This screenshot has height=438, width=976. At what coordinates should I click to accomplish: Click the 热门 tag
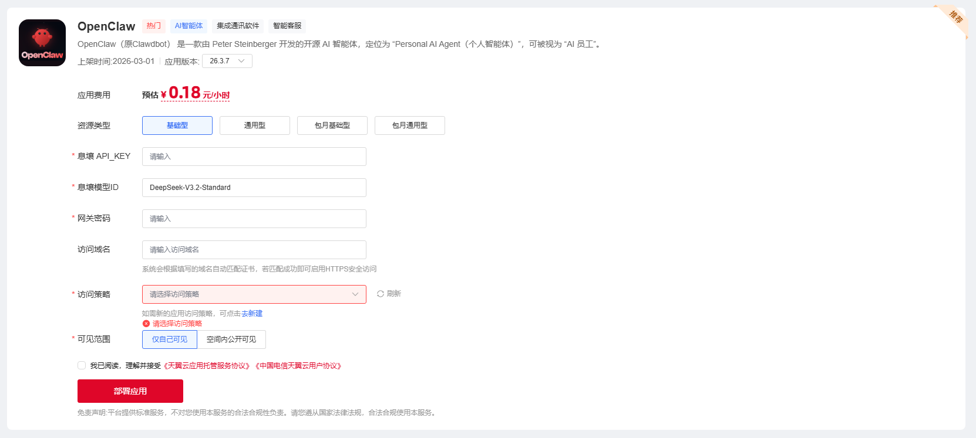154,26
